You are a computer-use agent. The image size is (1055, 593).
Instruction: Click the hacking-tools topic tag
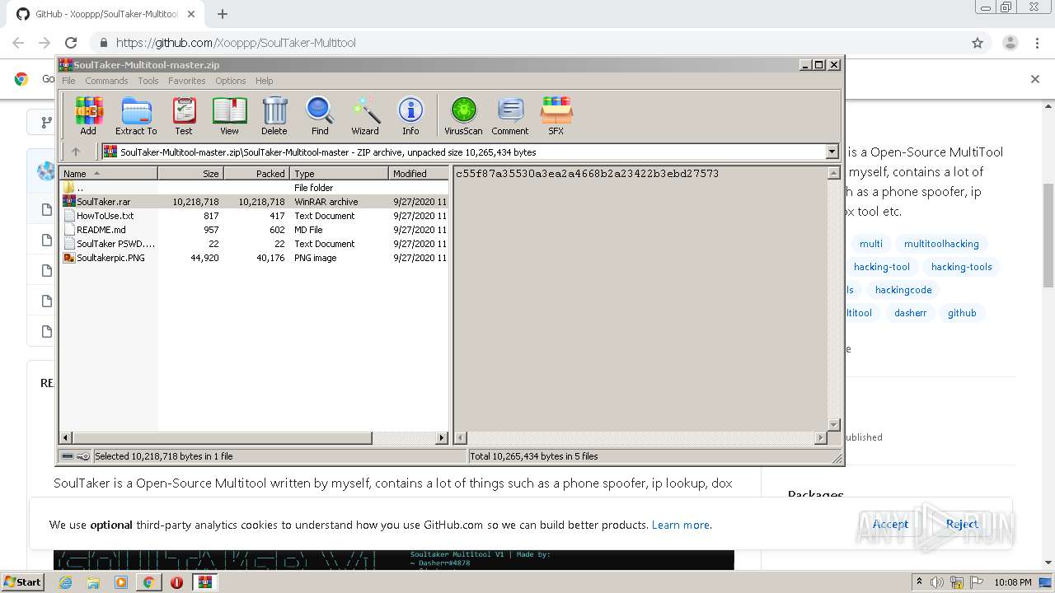[x=961, y=267]
